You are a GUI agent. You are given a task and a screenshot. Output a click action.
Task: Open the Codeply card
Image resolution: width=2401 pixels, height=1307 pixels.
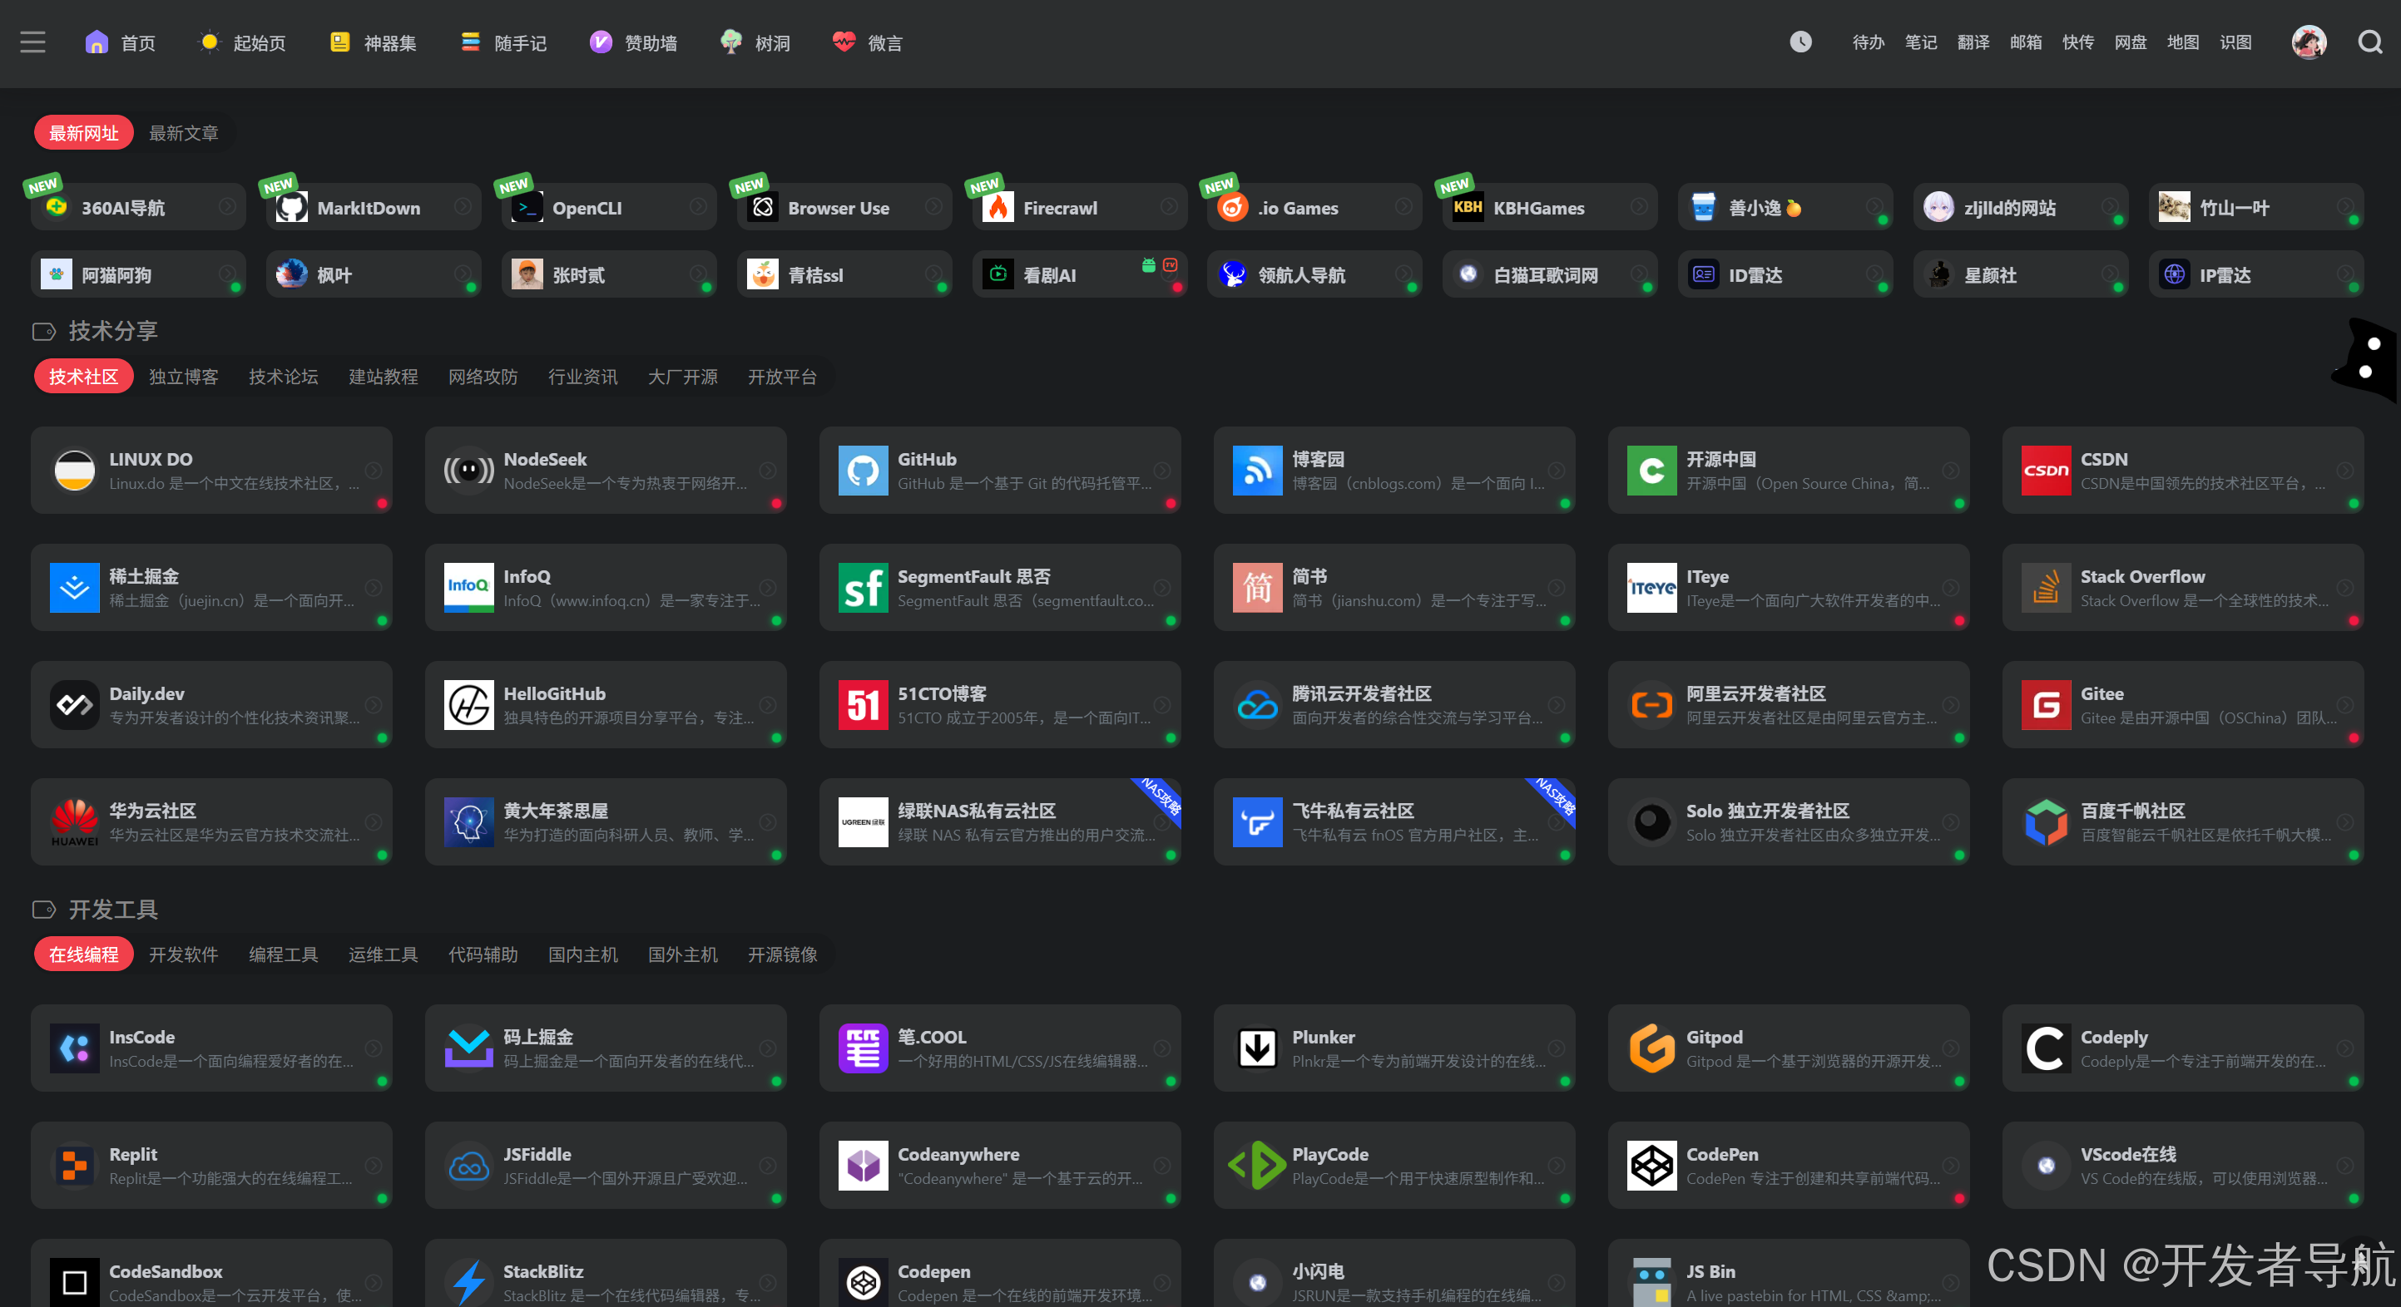pyautogui.click(x=2182, y=1048)
